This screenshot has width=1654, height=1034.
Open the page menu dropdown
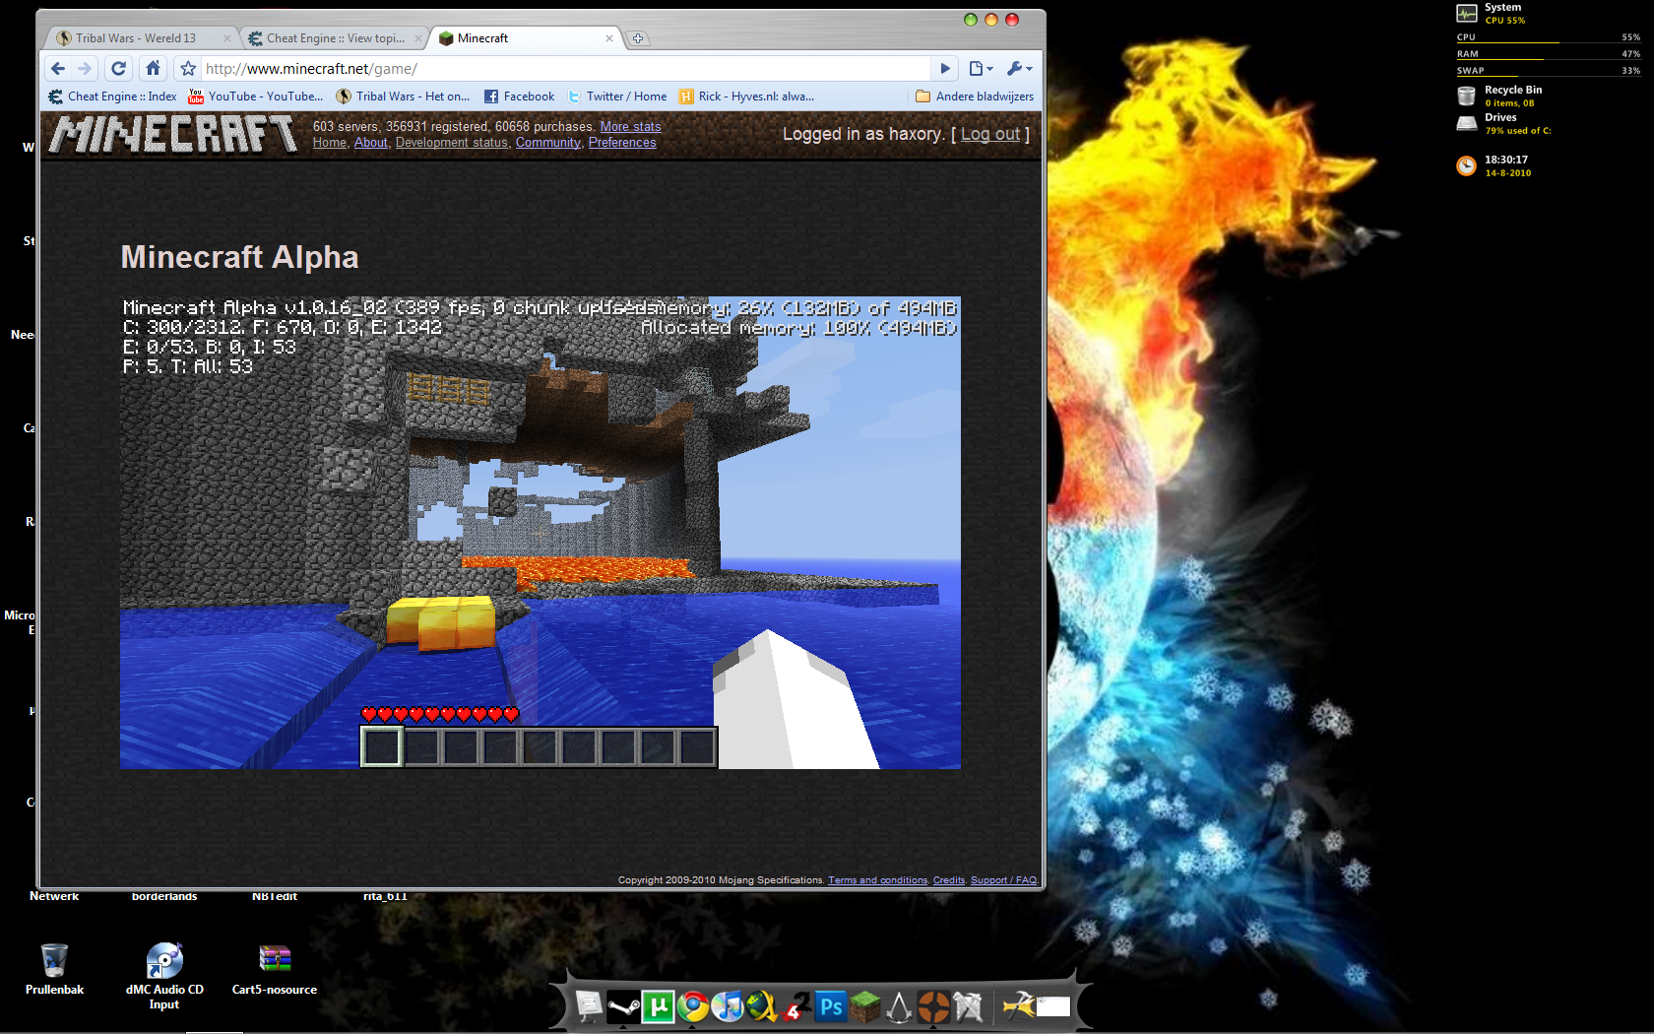pyautogui.click(x=981, y=68)
